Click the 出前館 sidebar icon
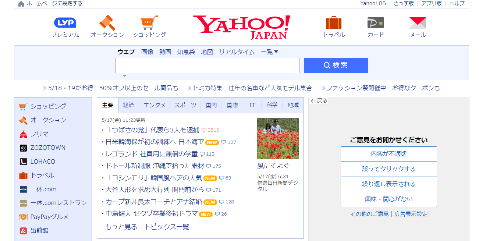The height and width of the screenshot is (241, 479). point(23,231)
